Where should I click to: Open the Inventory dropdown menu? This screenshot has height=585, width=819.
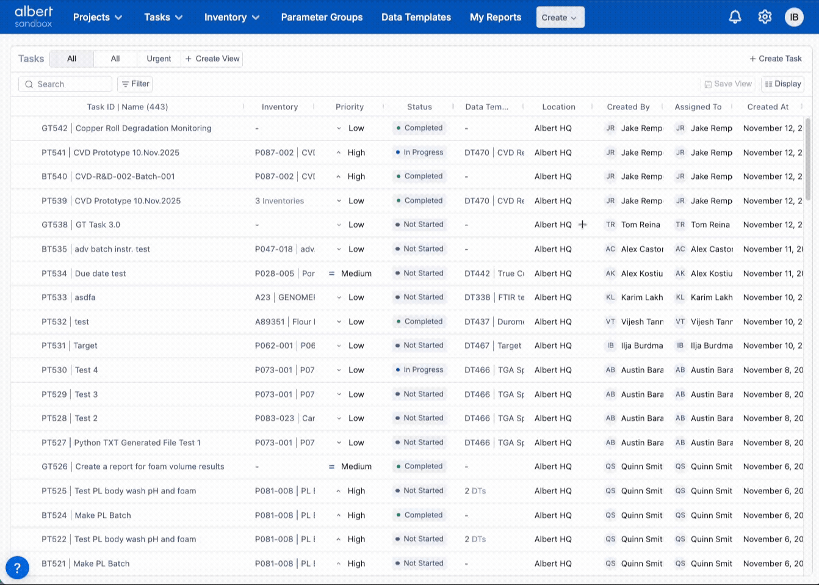tap(231, 17)
